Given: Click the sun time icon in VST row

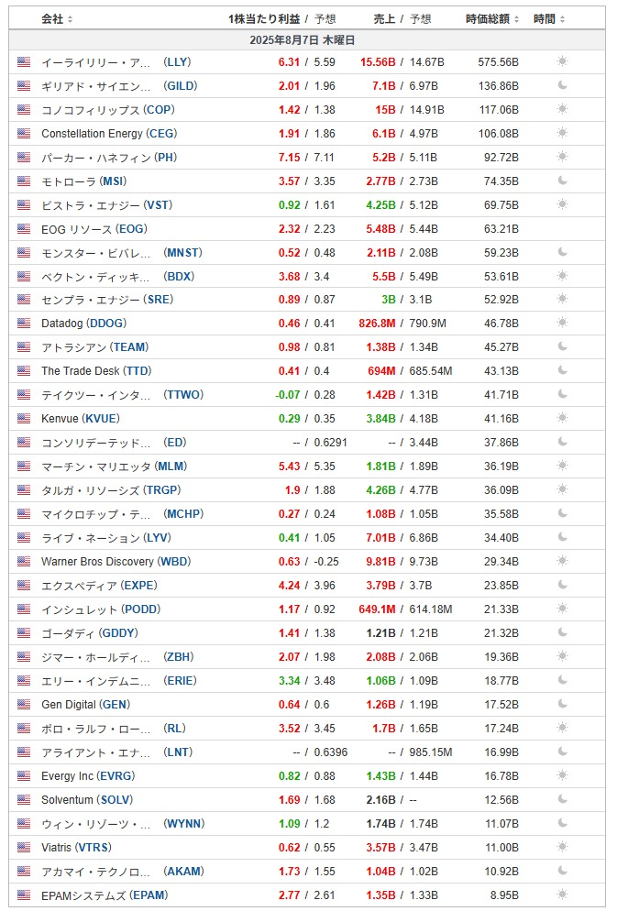Looking at the screenshot, I should coord(562,204).
